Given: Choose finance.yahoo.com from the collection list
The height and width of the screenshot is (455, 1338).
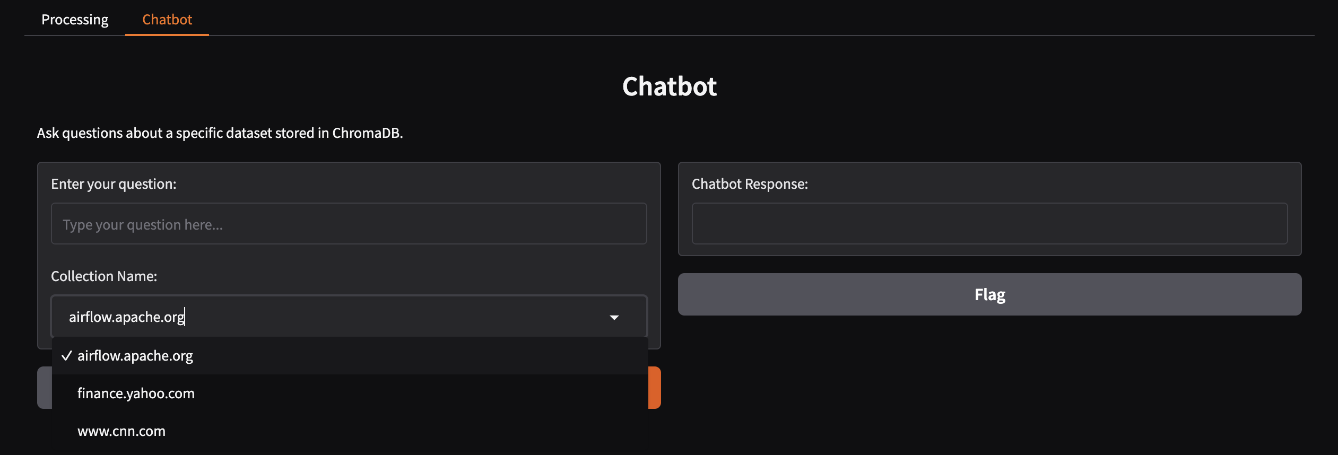Looking at the screenshot, I should click(136, 393).
